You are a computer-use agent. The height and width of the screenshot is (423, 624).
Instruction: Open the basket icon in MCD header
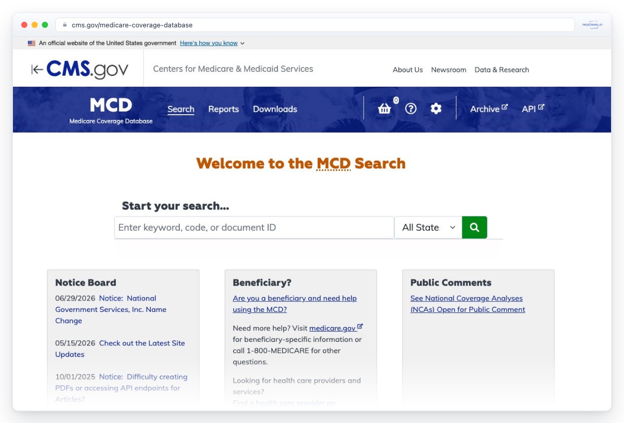click(x=384, y=109)
